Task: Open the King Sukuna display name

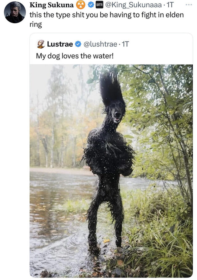Action: pyautogui.click(x=51, y=5)
